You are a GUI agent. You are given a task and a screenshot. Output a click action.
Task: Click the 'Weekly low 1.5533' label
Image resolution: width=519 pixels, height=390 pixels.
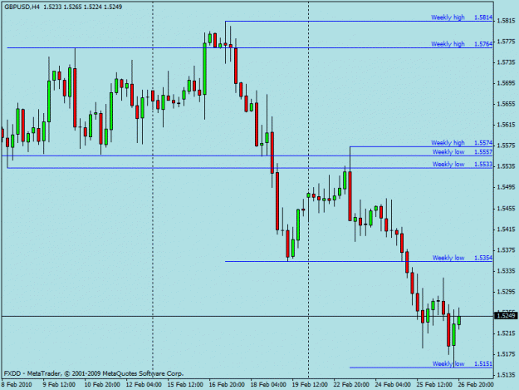(x=463, y=165)
